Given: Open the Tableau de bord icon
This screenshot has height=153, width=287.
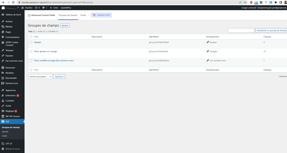Looking at the screenshot, I should tap(3, 15).
